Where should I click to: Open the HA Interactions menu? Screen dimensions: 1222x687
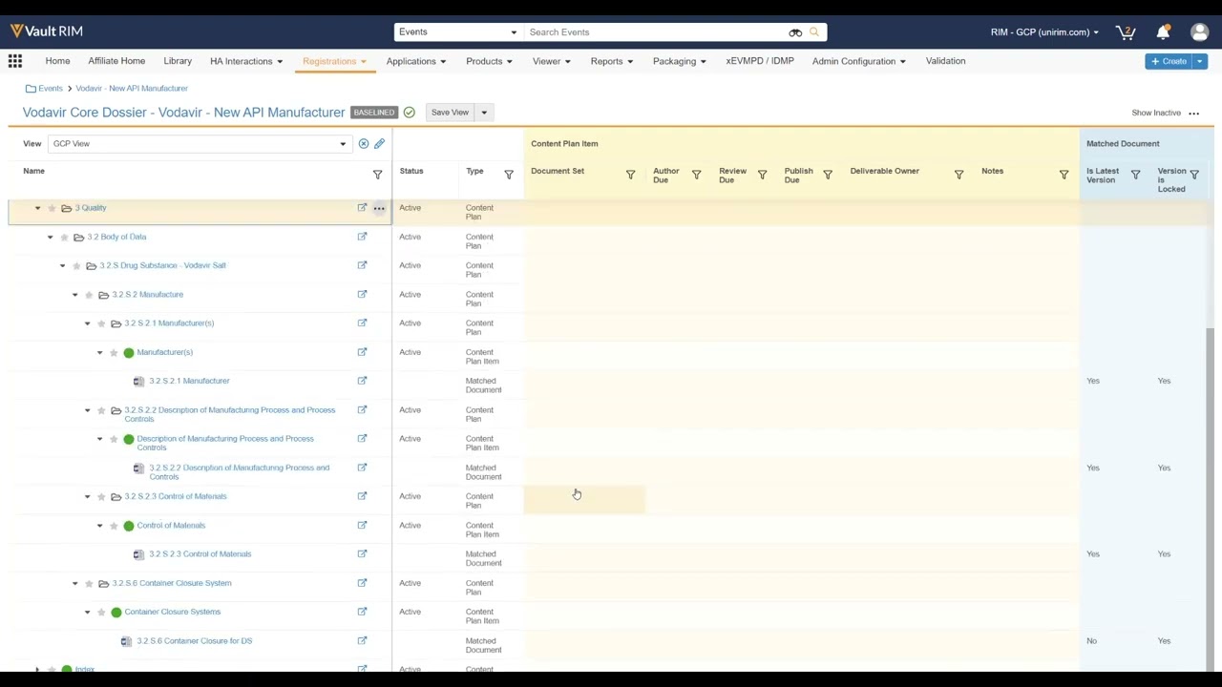[246, 61]
